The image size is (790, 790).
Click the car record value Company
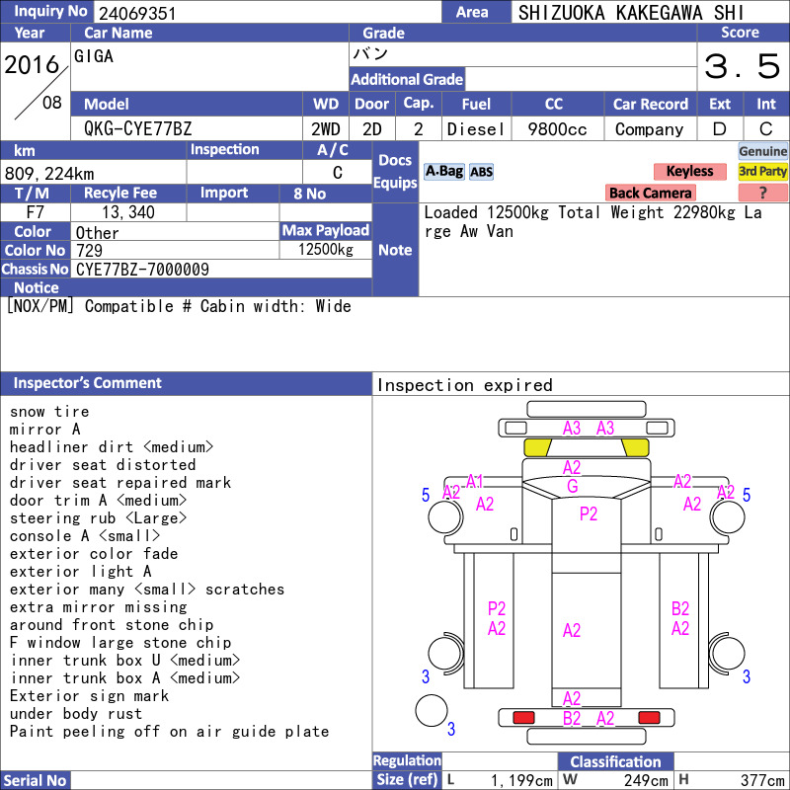click(650, 129)
